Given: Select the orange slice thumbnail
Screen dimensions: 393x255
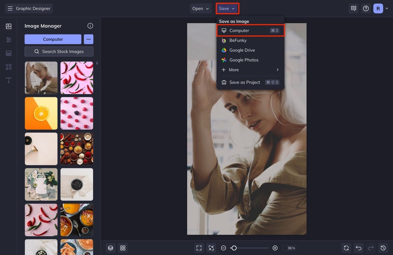Looking at the screenshot, I should pos(41,113).
